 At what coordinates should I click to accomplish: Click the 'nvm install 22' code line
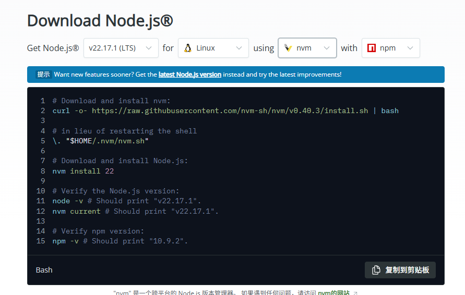[83, 171]
